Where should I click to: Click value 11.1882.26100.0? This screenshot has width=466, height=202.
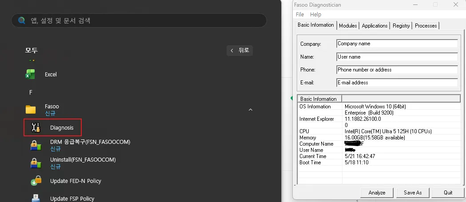(x=362, y=119)
